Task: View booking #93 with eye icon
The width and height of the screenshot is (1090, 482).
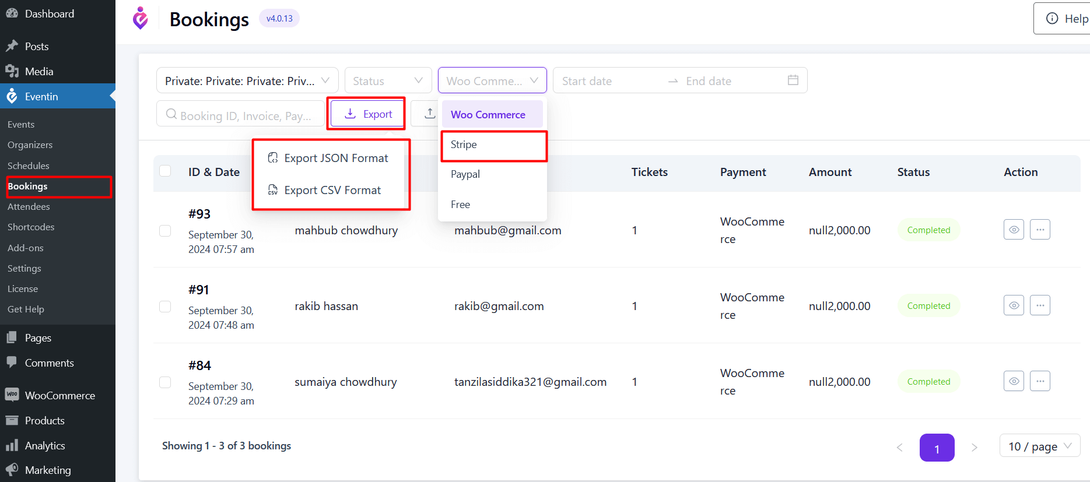Action: [x=1014, y=230]
